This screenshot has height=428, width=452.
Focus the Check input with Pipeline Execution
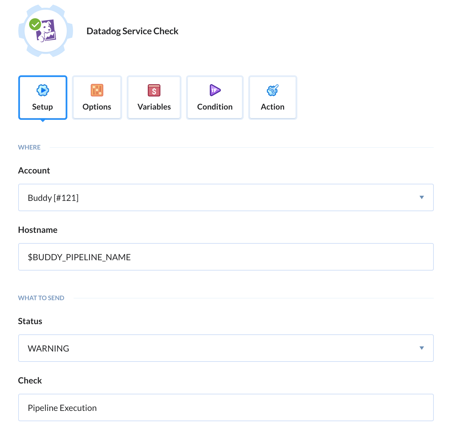226,407
